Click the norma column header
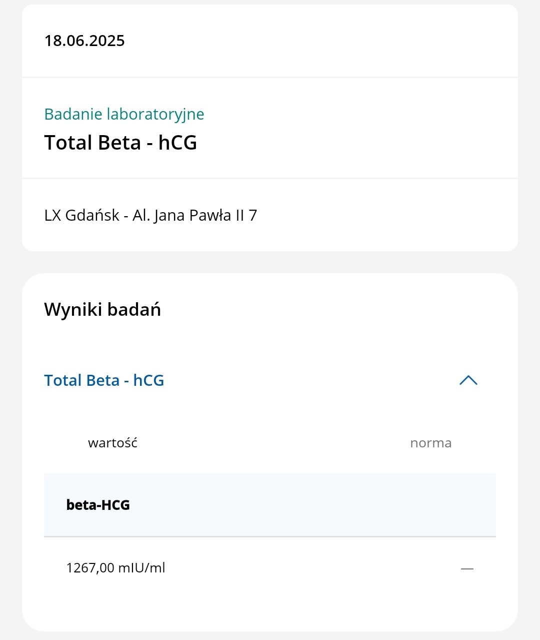540x640 pixels. (x=430, y=443)
